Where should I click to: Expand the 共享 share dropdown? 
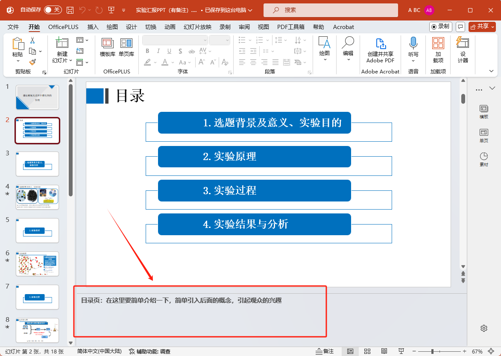click(x=492, y=26)
